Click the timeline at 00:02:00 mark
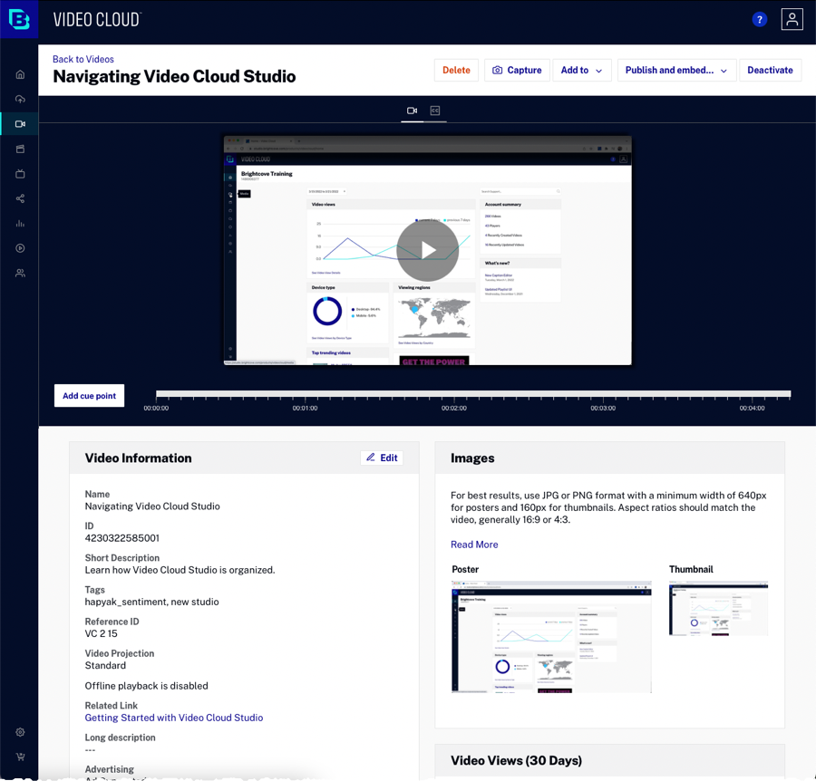816x781 pixels. pyautogui.click(x=454, y=395)
